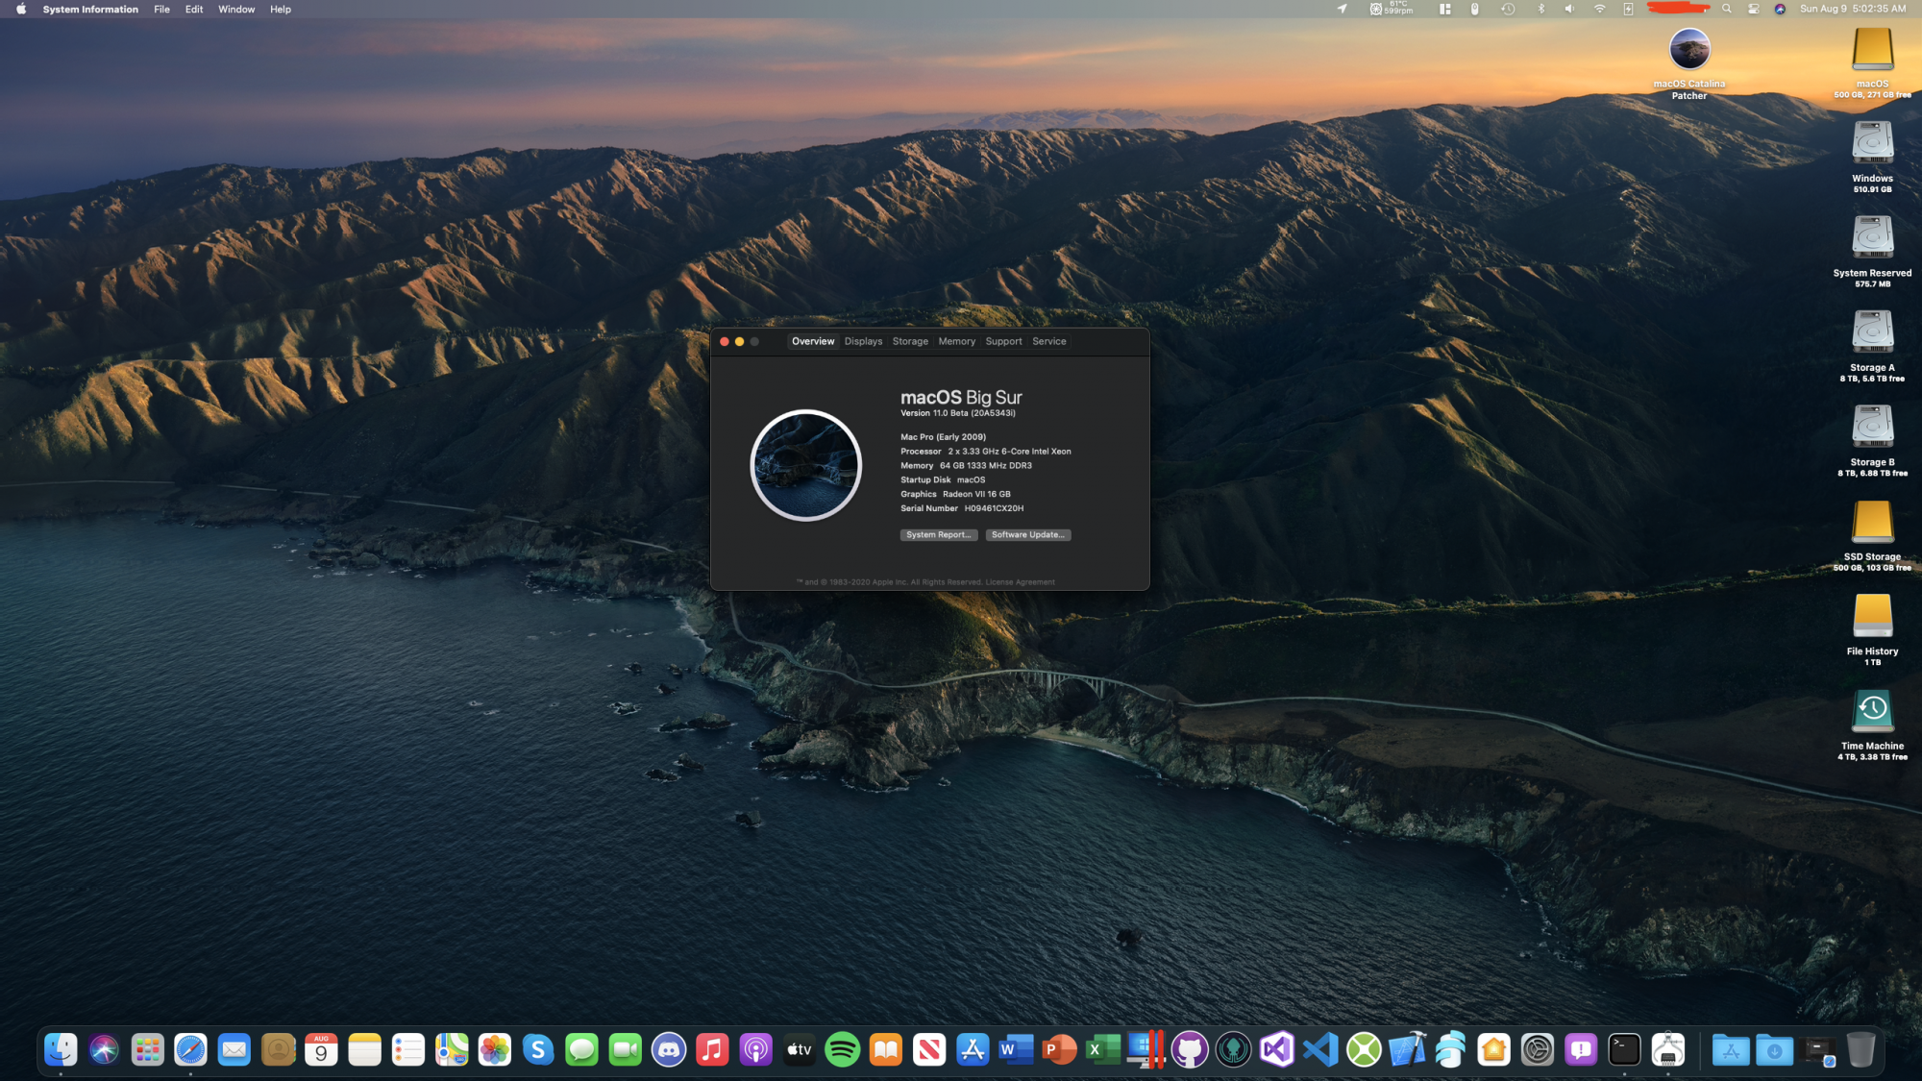The height and width of the screenshot is (1081, 1922).
Task: Open Calendar showing Aug 9
Action: [321, 1049]
